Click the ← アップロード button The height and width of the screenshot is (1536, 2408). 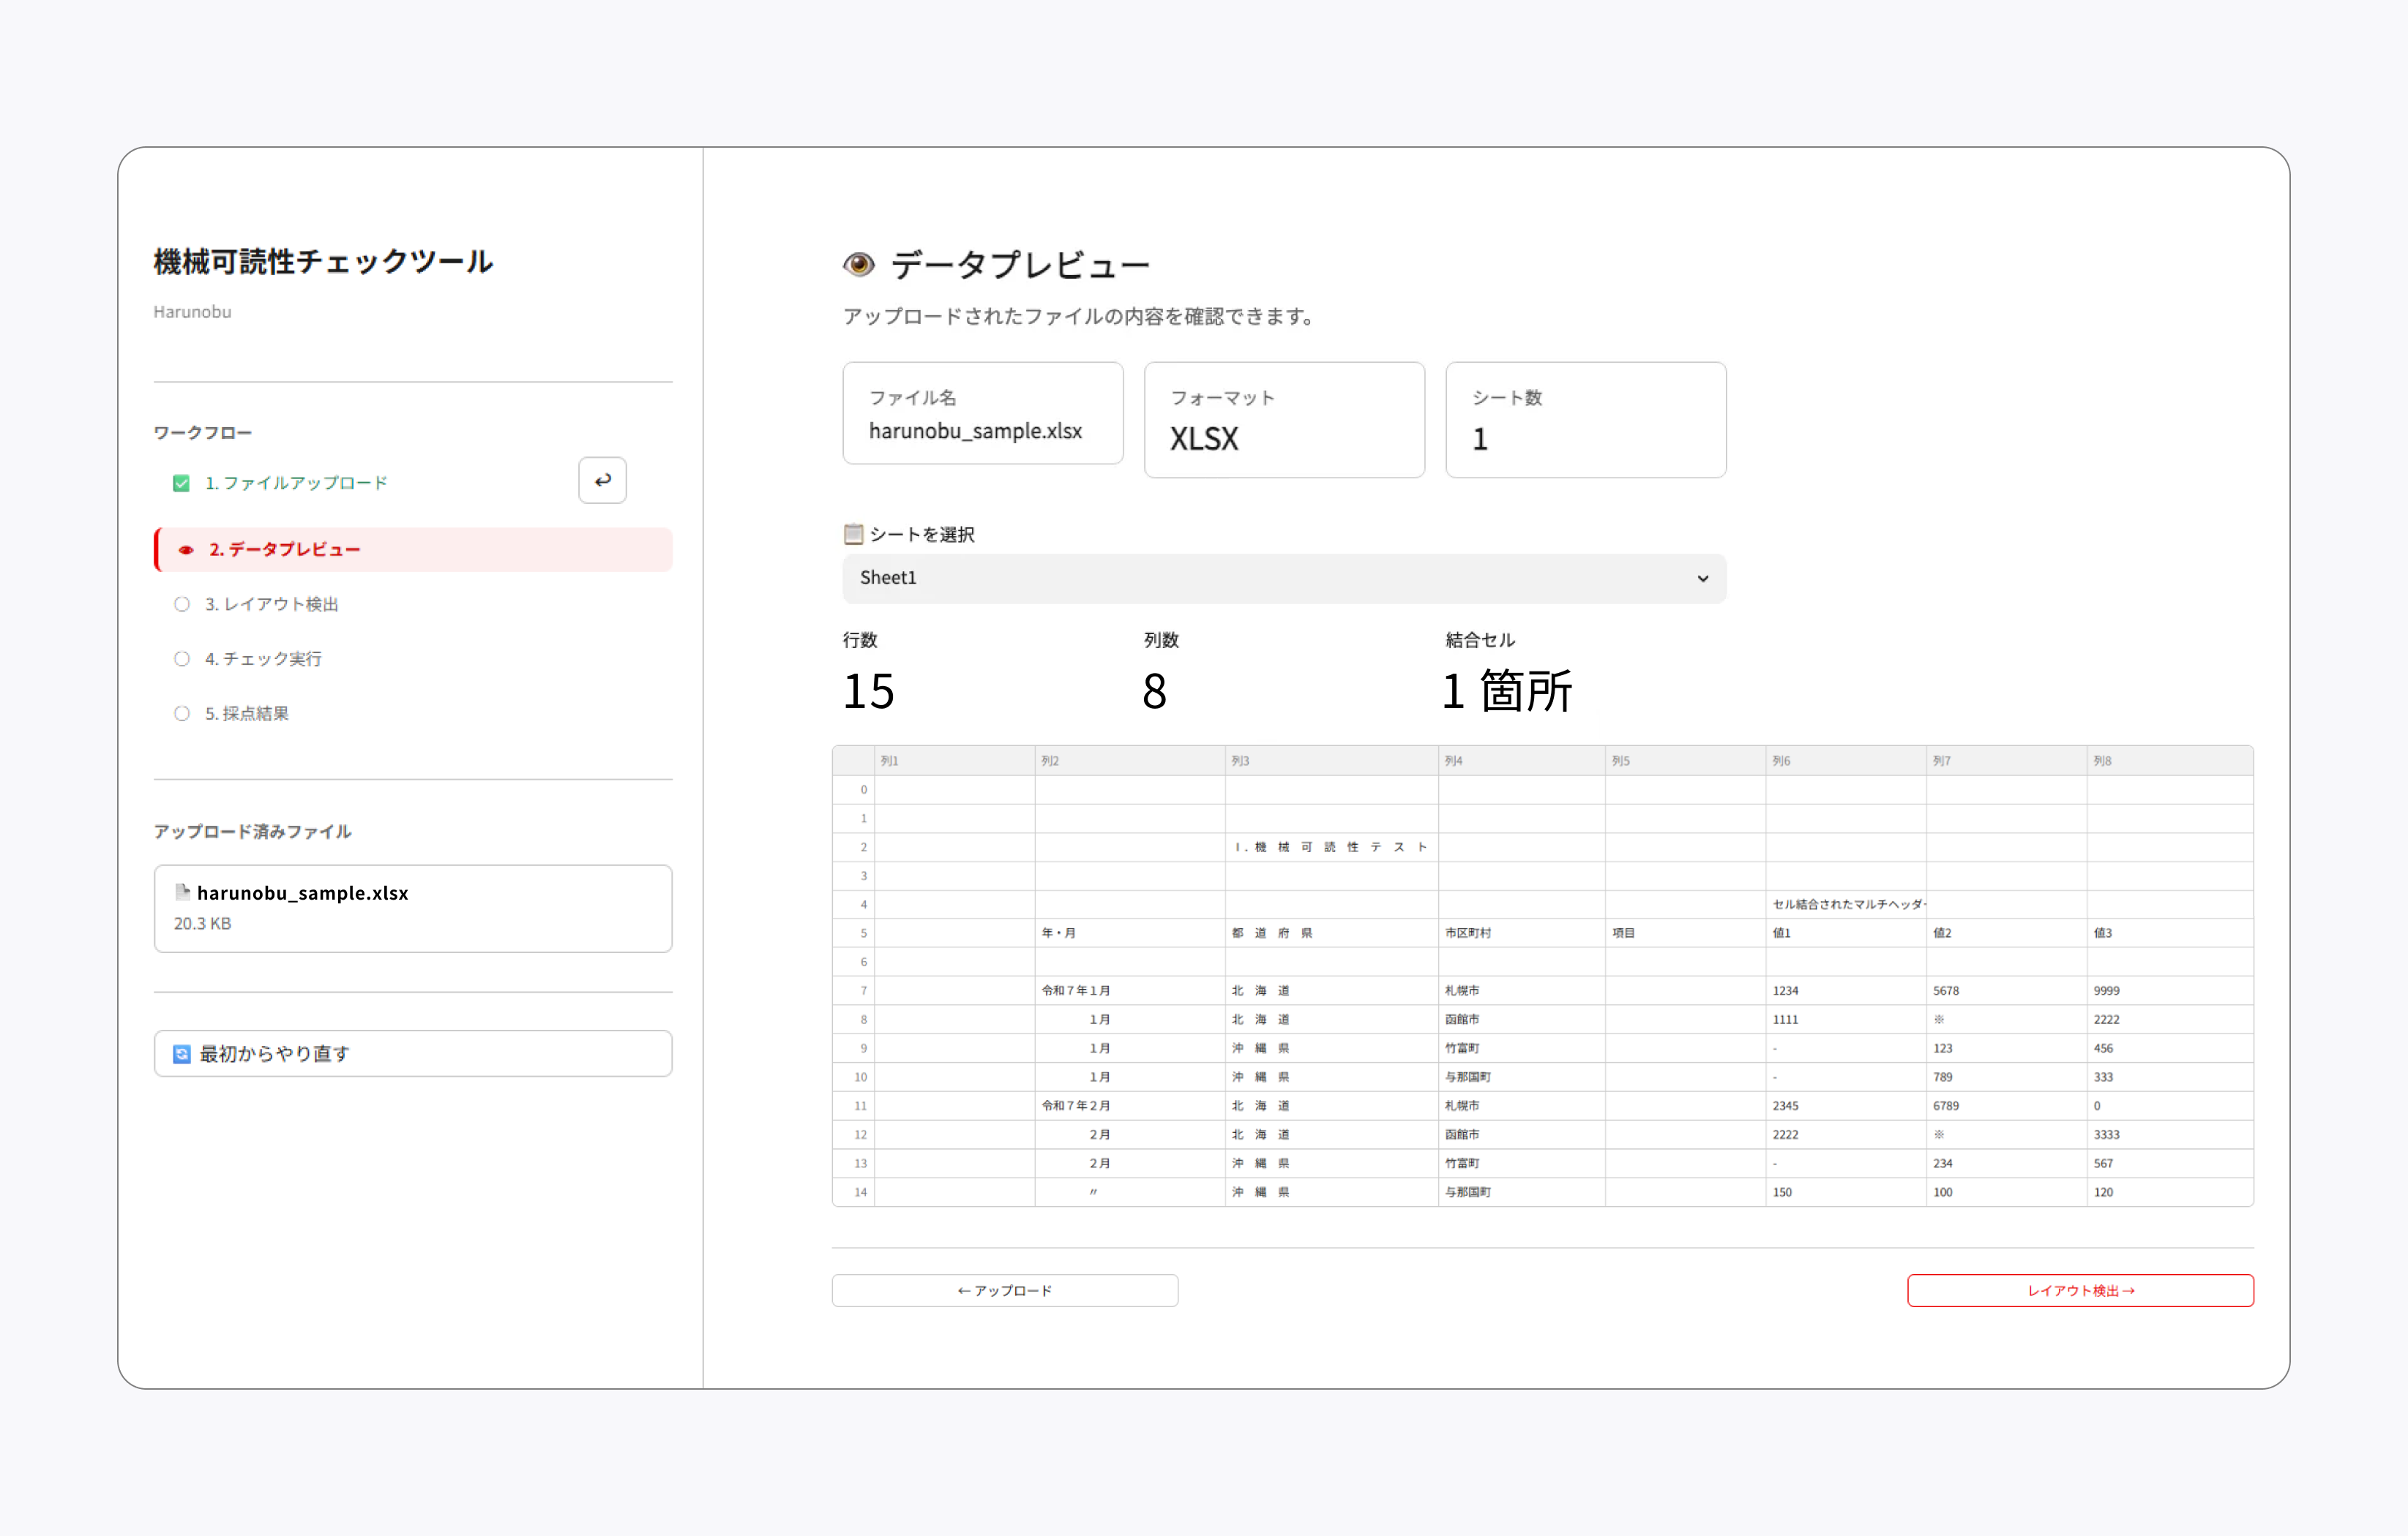click(x=1005, y=1290)
